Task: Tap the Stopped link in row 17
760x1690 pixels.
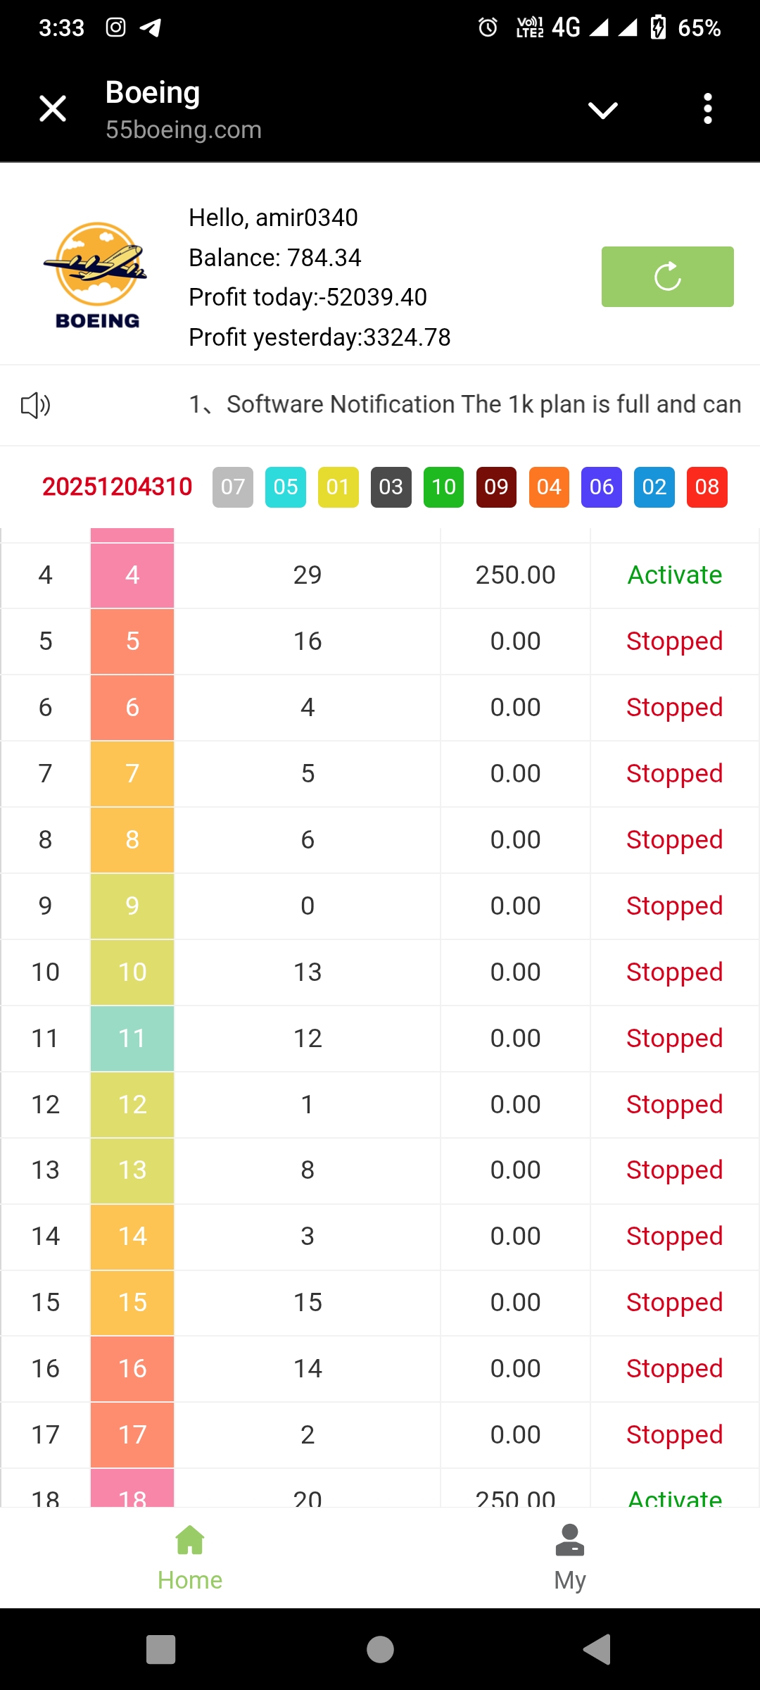Action: pyautogui.click(x=674, y=1435)
